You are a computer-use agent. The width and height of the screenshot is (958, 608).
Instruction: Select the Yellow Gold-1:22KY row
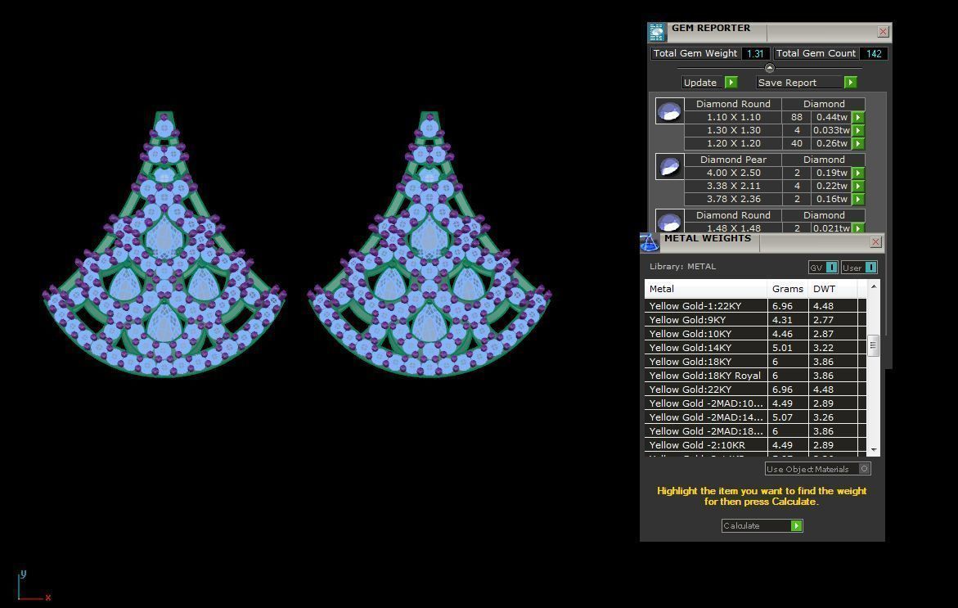click(755, 305)
